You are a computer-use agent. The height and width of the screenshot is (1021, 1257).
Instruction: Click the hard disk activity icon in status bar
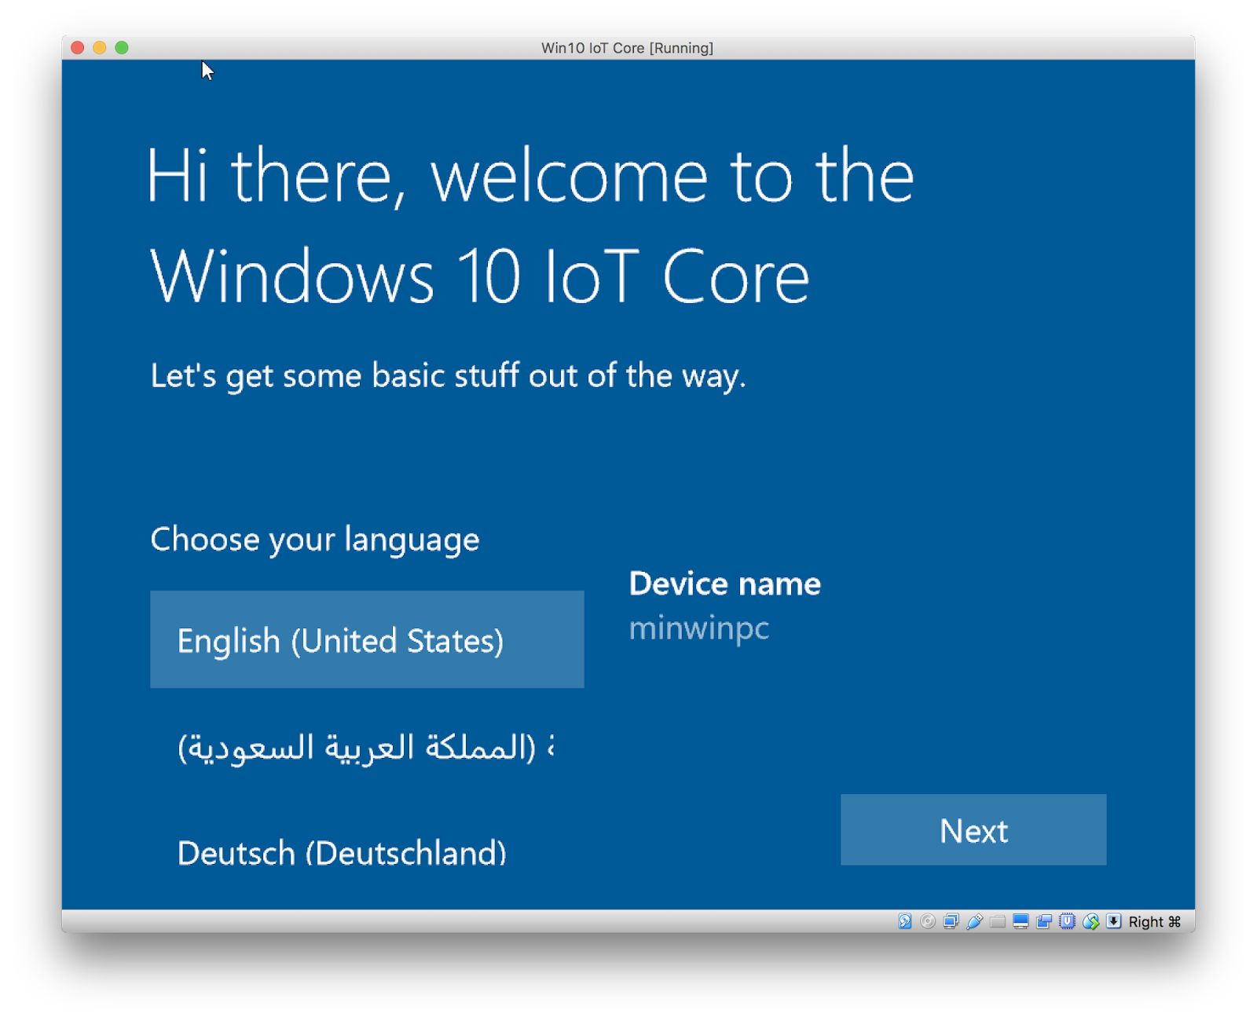(904, 921)
